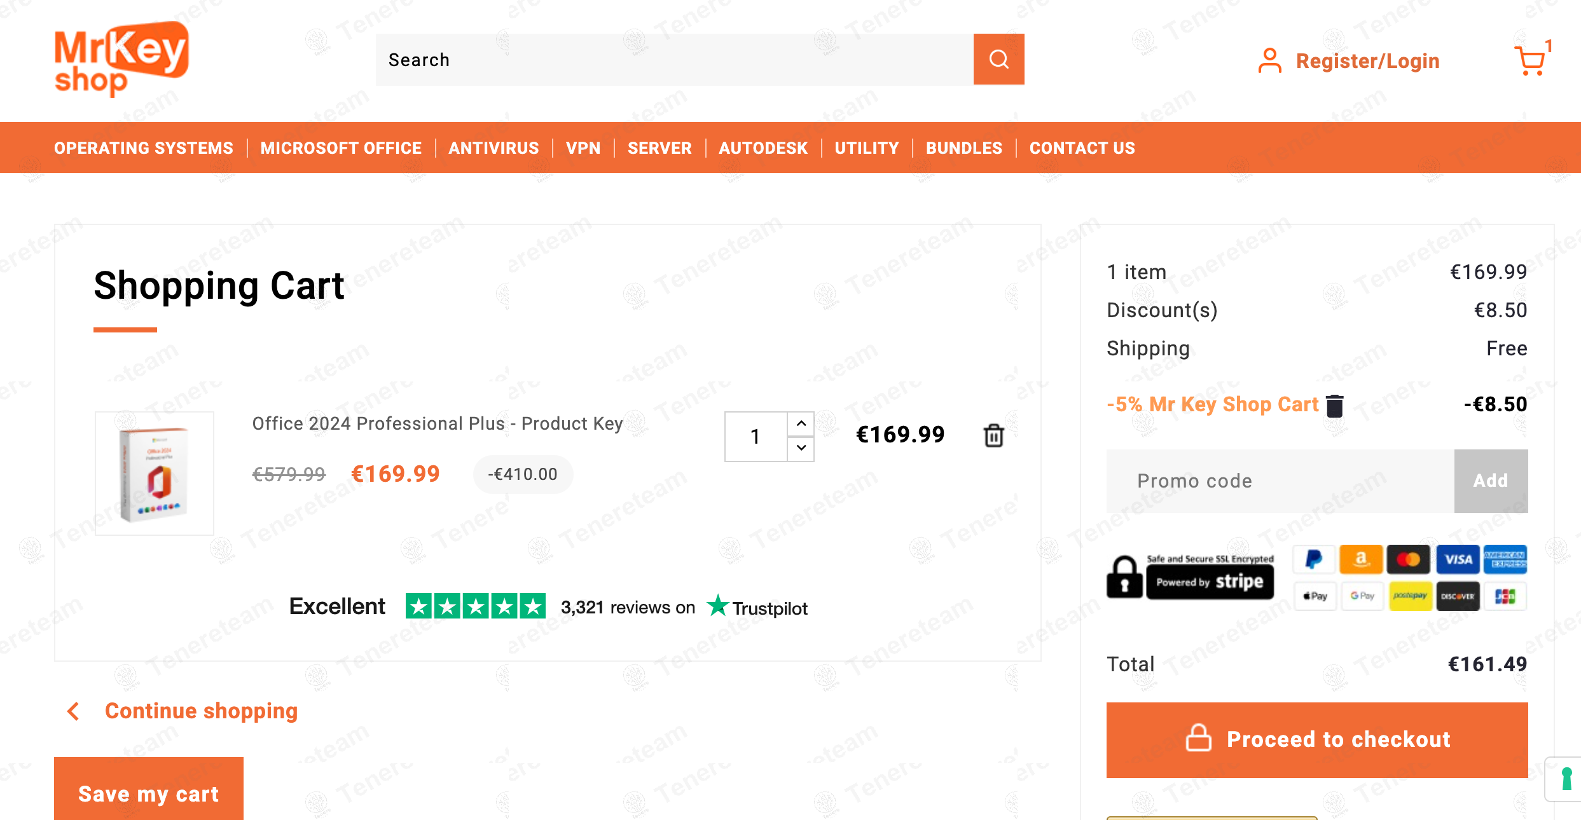The image size is (1581, 820).
Task: Decrease quantity with the down arrow
Action: point(801,448)
